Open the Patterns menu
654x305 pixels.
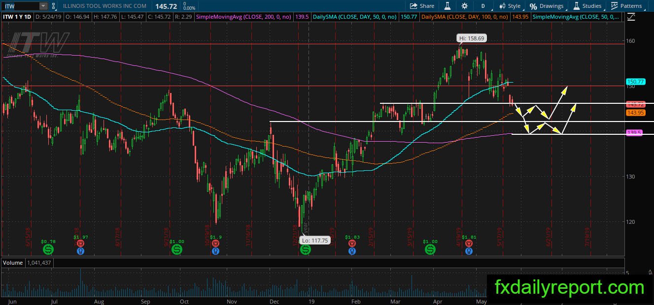click(626, 6)
